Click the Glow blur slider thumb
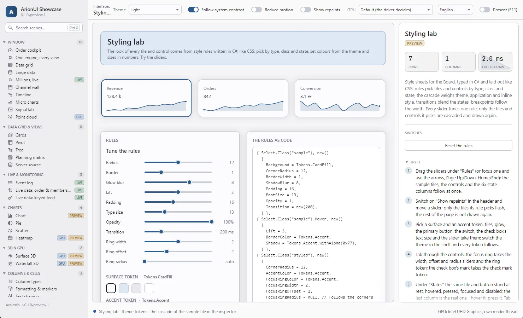 pos(189,183)
